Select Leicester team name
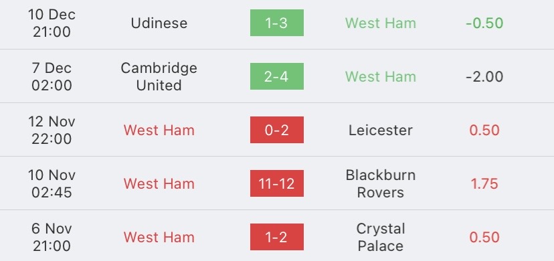 point(381,130)
